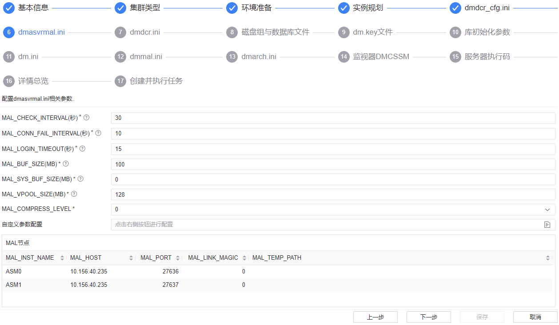Open help tooltip for MAL_CONN_FAIL_INTERVAL
Screen dimensions: 559x325
point(99,133)
